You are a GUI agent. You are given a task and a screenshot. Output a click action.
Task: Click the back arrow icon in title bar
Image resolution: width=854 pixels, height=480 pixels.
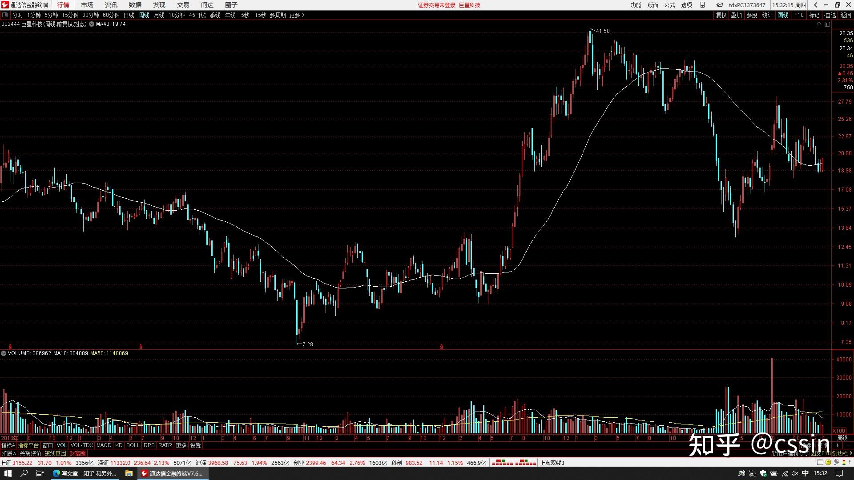click(x=816, y=5)
